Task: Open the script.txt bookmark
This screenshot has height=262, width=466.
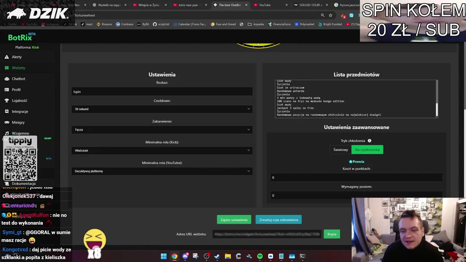Action: [161, 24]
